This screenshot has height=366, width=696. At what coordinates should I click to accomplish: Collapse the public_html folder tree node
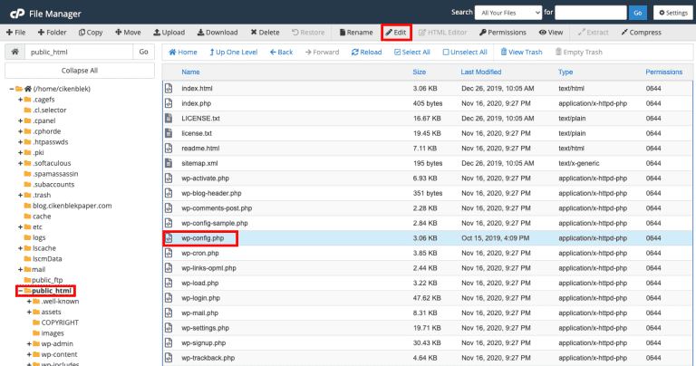click(x=20, y=291)
